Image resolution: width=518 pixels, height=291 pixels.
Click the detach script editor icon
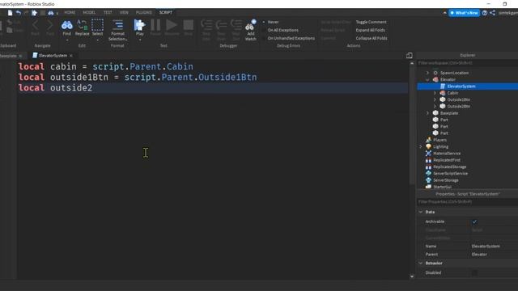(410, 56)
